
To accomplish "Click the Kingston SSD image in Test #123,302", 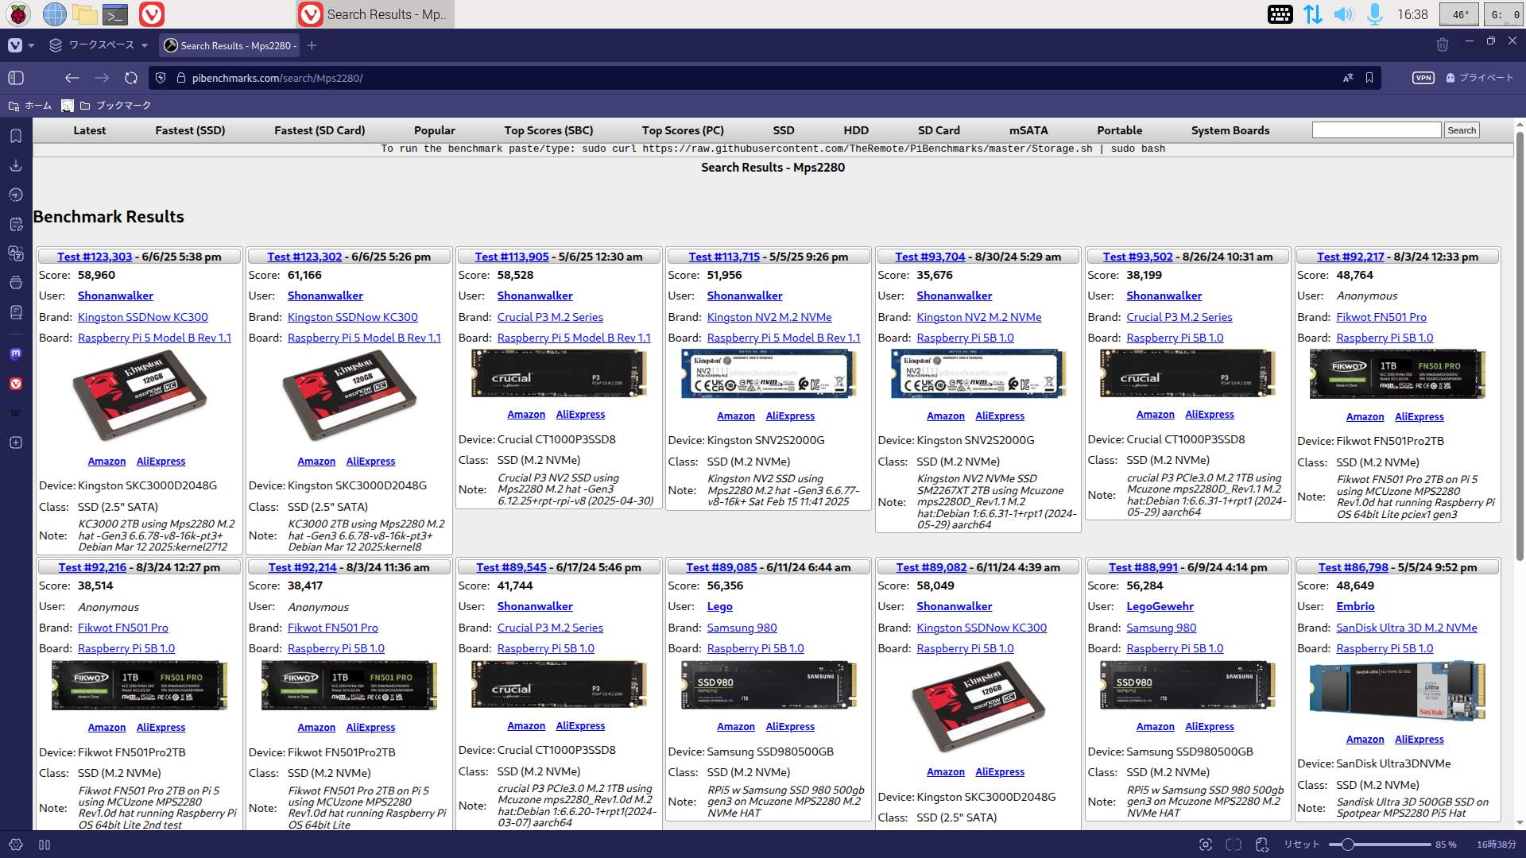I will click(349, 394).
